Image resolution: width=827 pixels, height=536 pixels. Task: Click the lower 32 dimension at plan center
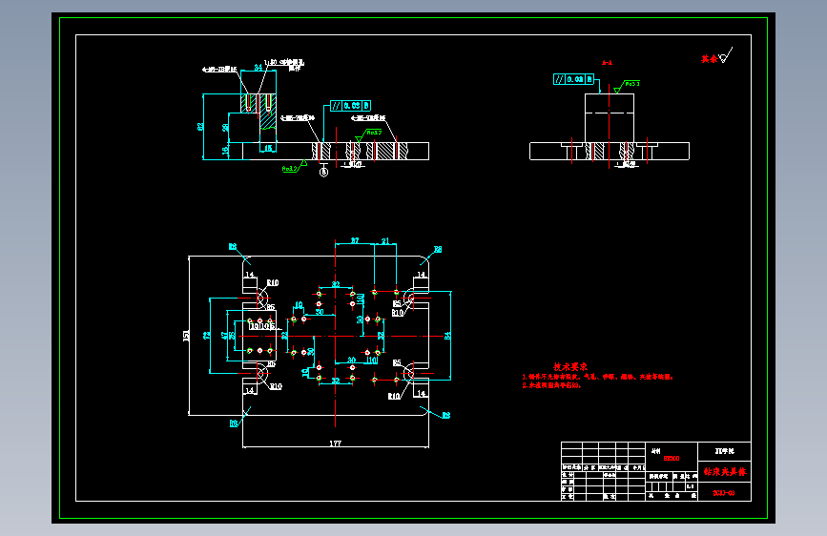tap(336, 381)
